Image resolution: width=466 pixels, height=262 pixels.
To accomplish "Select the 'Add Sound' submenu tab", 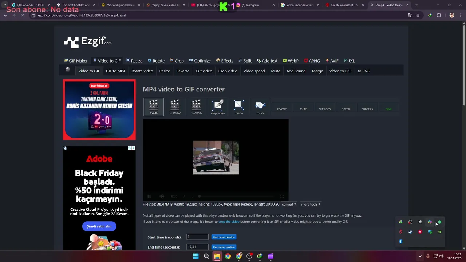I will click(x=296, y=71).
